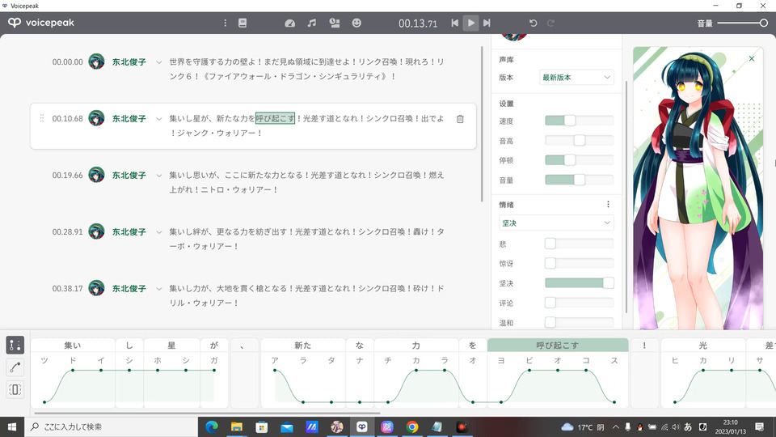This screenshot has height=437, width=776.
Task: Click the avatar of the 00.28.91 line
Action: coord(96,231)
